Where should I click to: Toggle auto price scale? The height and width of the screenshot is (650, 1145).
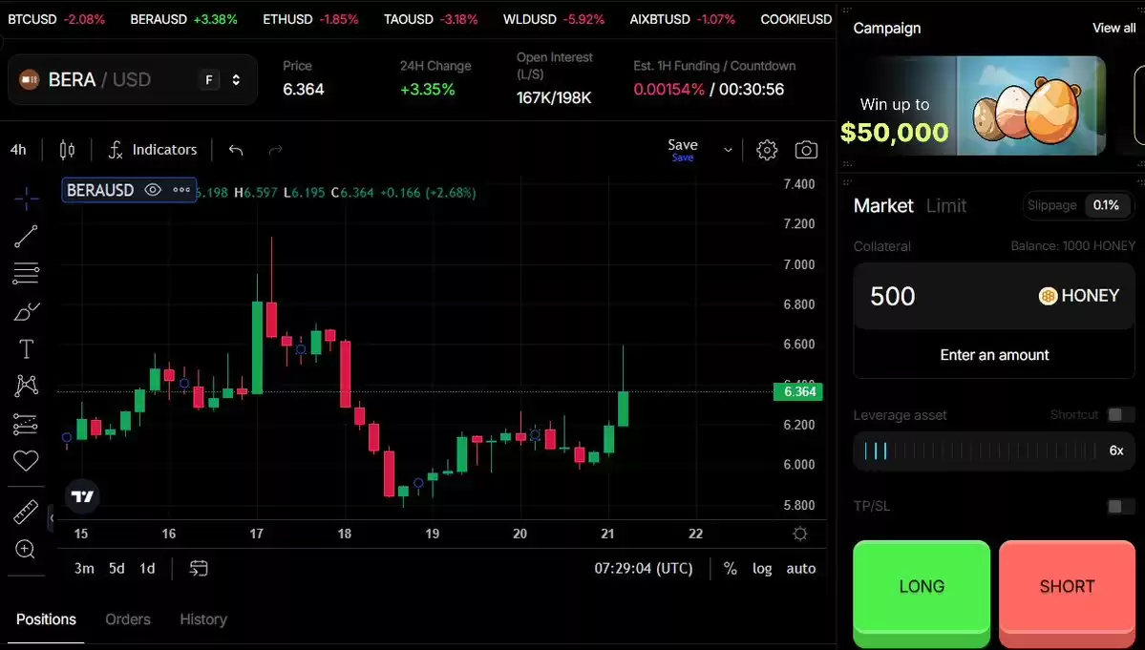coord(801,568)
